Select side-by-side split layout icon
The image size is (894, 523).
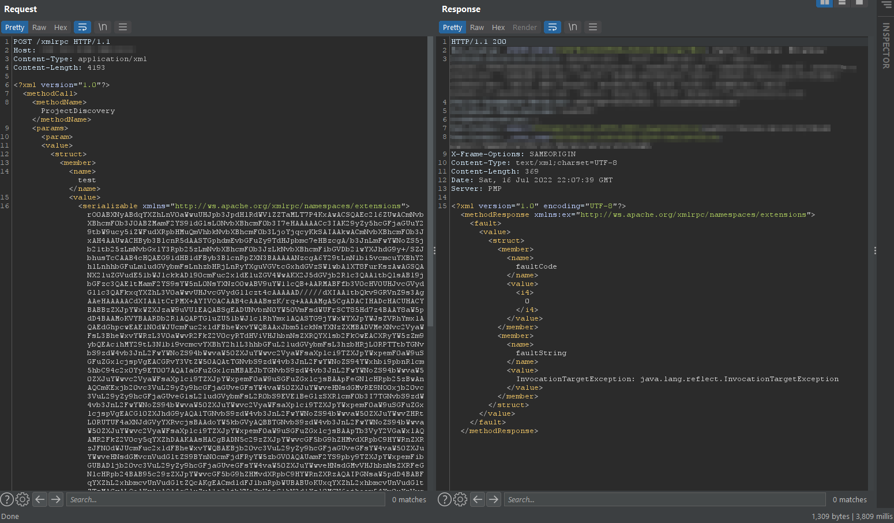pyautogui.click(x=825, y=3)
